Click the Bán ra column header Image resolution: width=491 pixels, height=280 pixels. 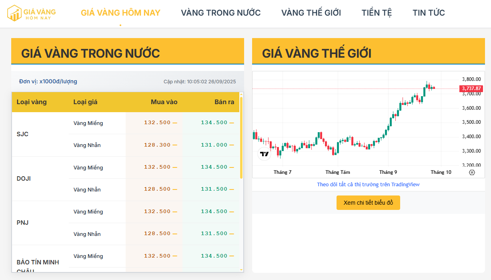[x=224, y=102]
